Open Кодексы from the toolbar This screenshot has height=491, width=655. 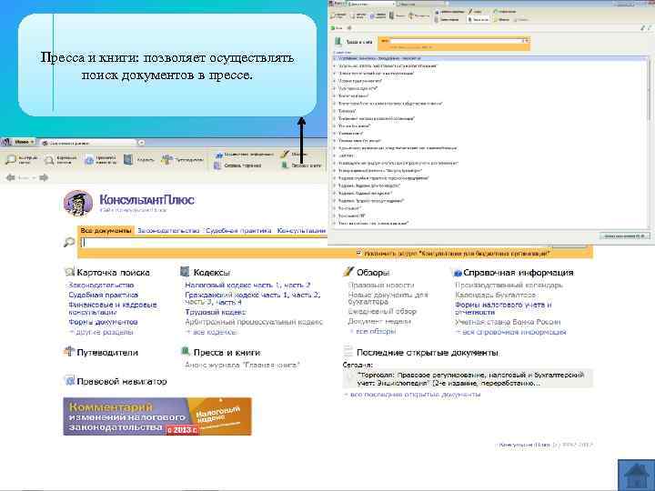(139, 159)
